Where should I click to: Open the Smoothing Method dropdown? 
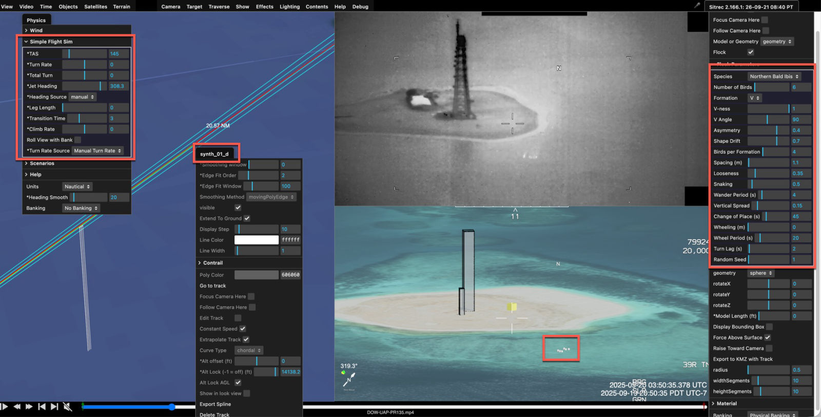[271, 197]
